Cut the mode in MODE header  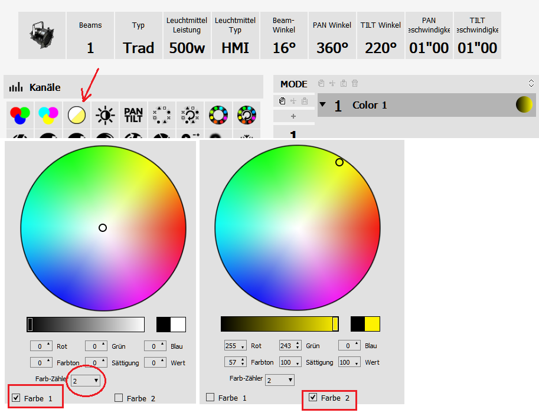click(332, 83)
